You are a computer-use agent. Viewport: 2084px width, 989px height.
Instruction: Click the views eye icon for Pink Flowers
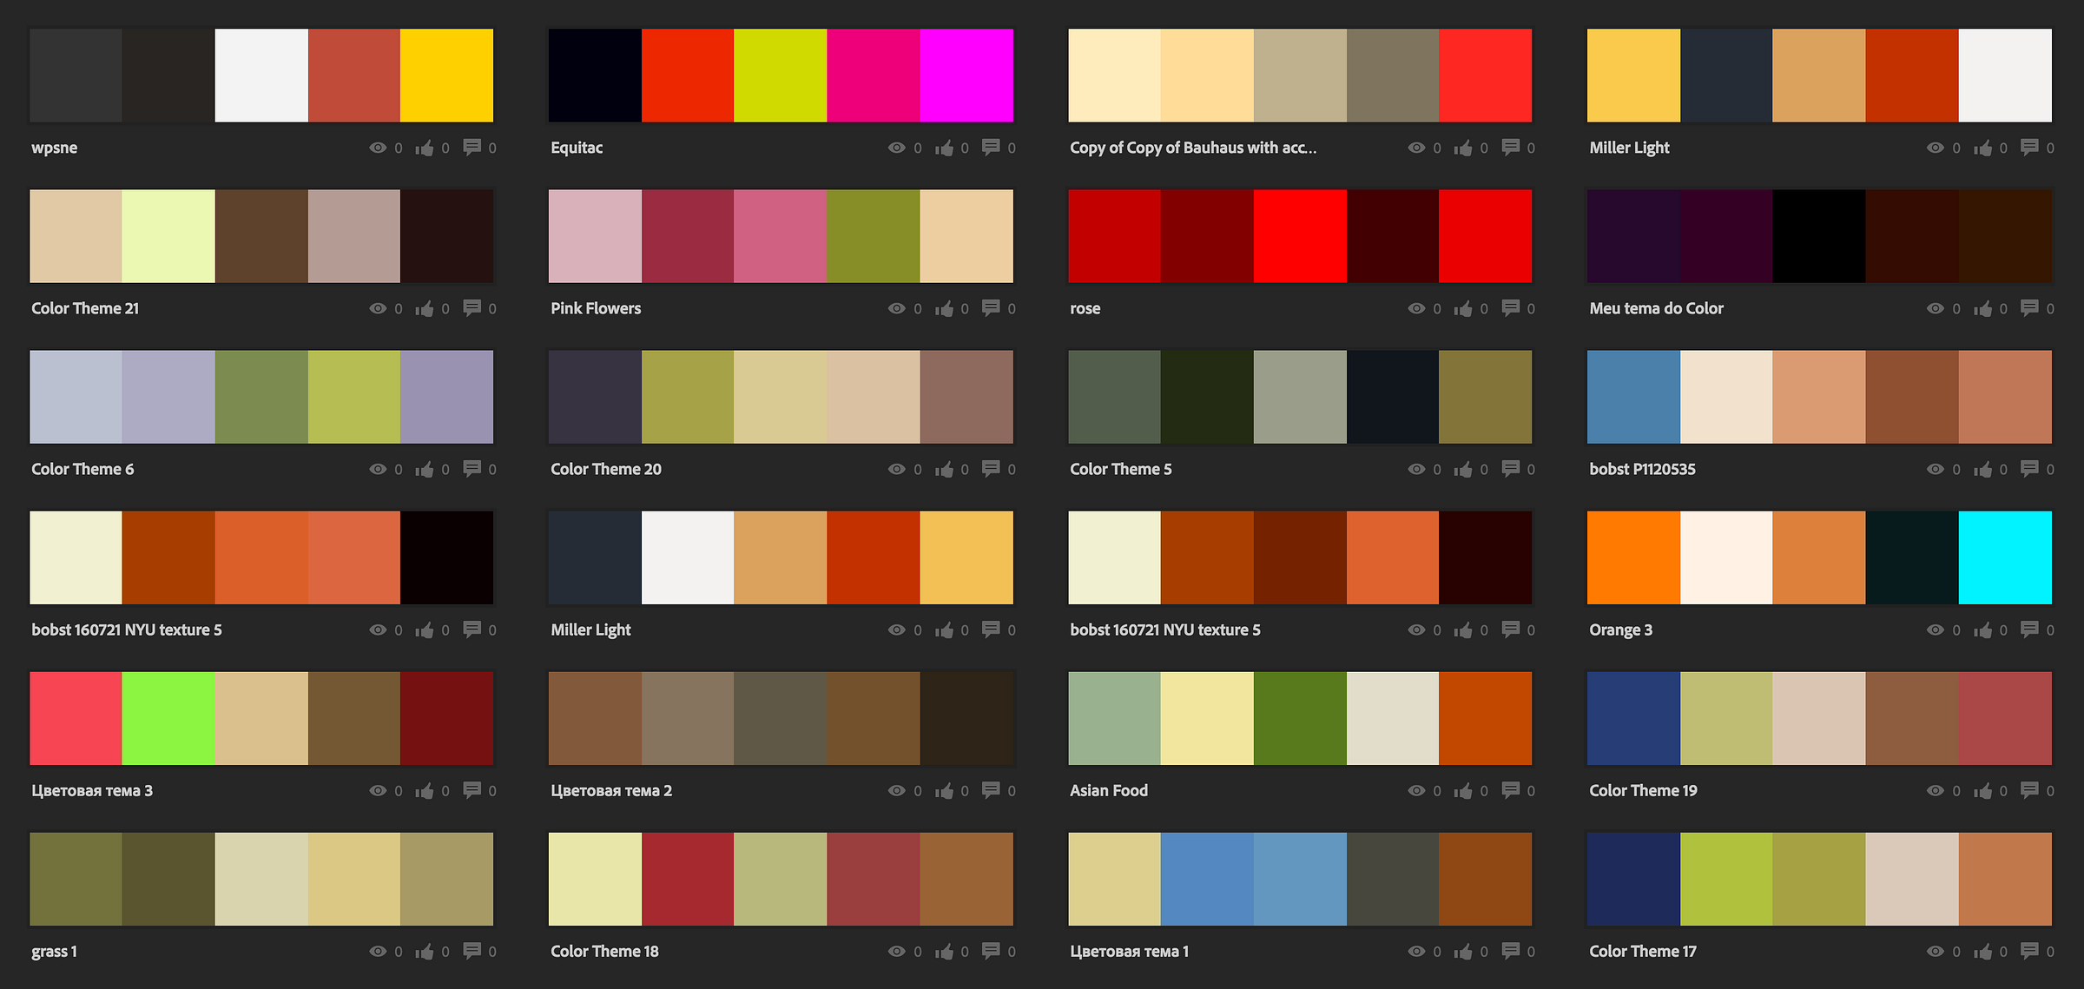(896, 308)
